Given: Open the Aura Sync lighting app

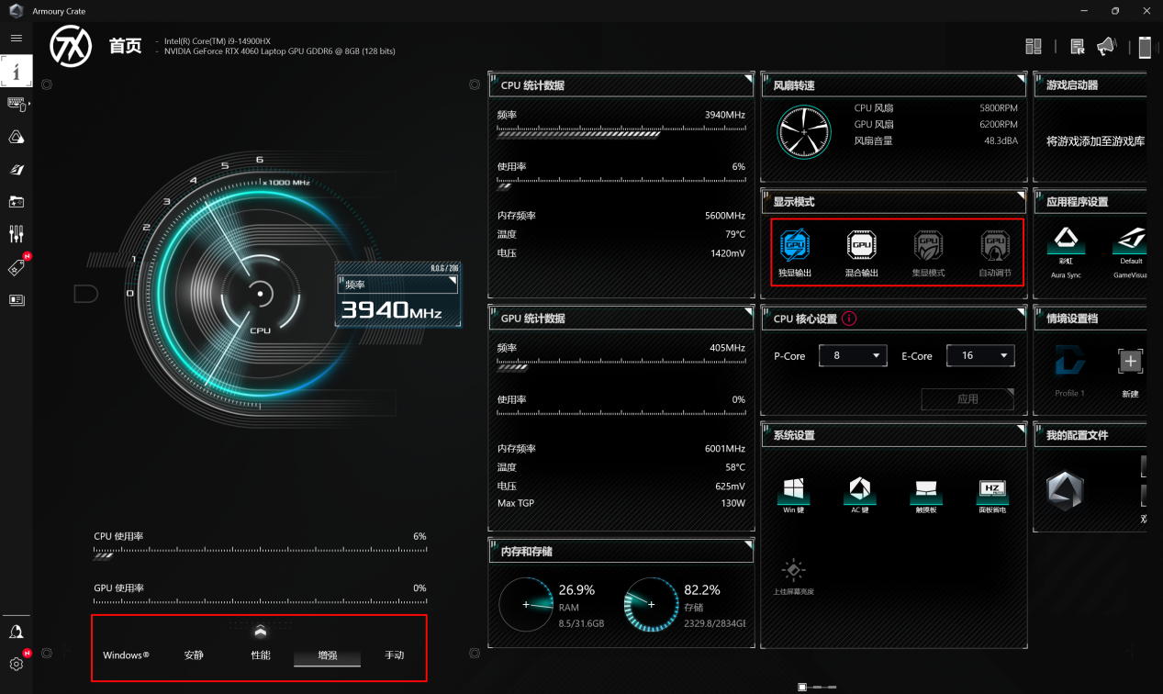Looking at the screenshot, I should [1065, 242].
